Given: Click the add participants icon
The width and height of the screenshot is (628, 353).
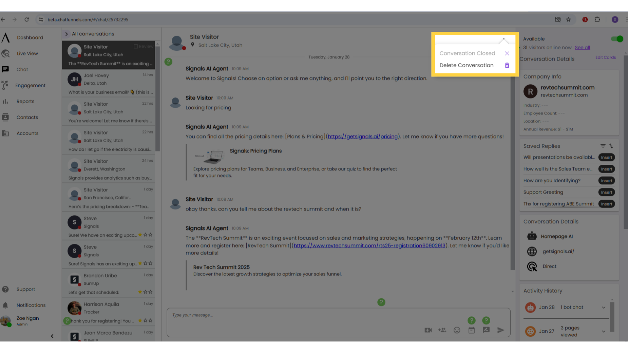Looking at the screenshot, I should click(442, 330).
